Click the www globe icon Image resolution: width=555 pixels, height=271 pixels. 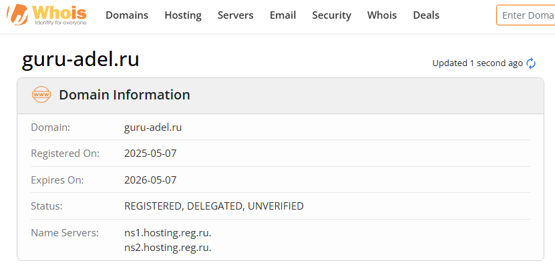pyautogui.click(x=41, y=95)
